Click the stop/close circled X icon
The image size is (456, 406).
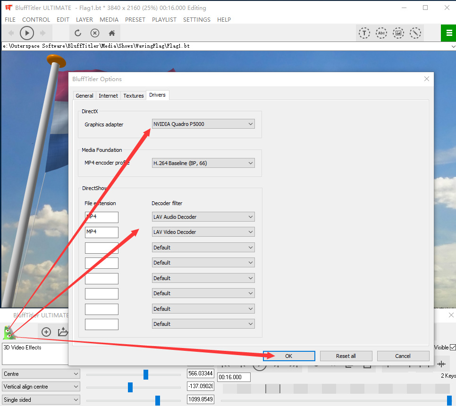click(95, 33)
